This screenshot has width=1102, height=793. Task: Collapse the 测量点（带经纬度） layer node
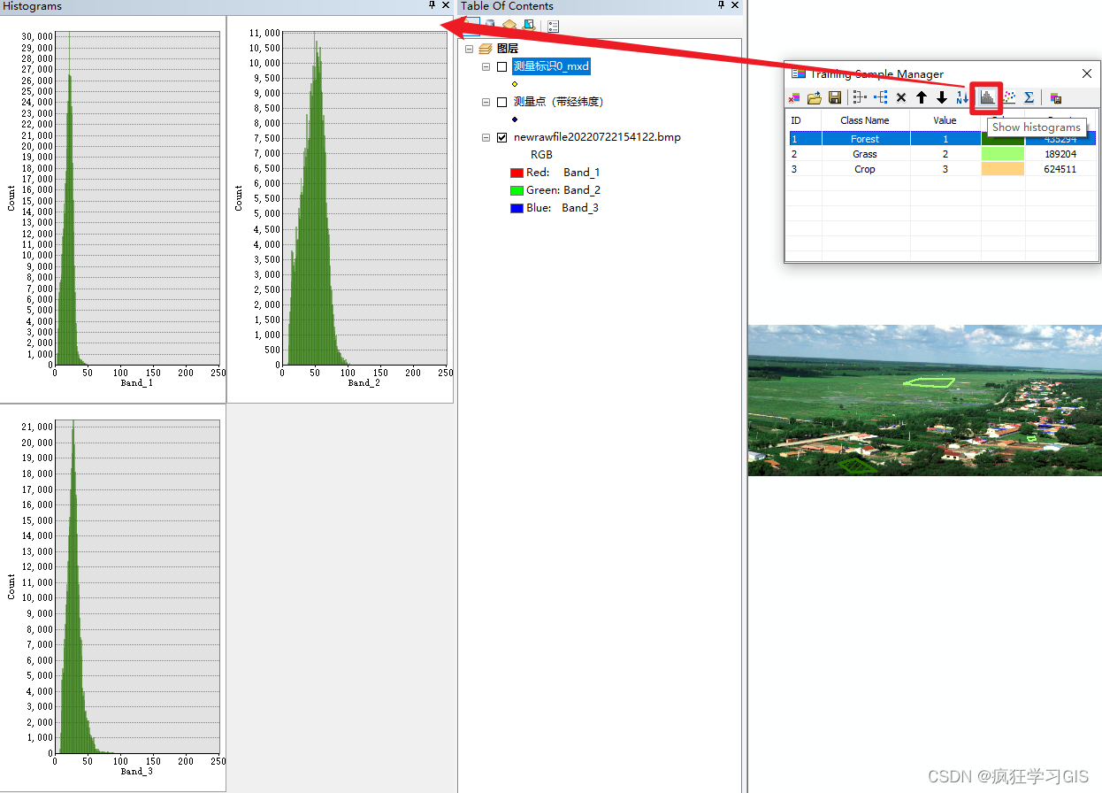(486, 102)
